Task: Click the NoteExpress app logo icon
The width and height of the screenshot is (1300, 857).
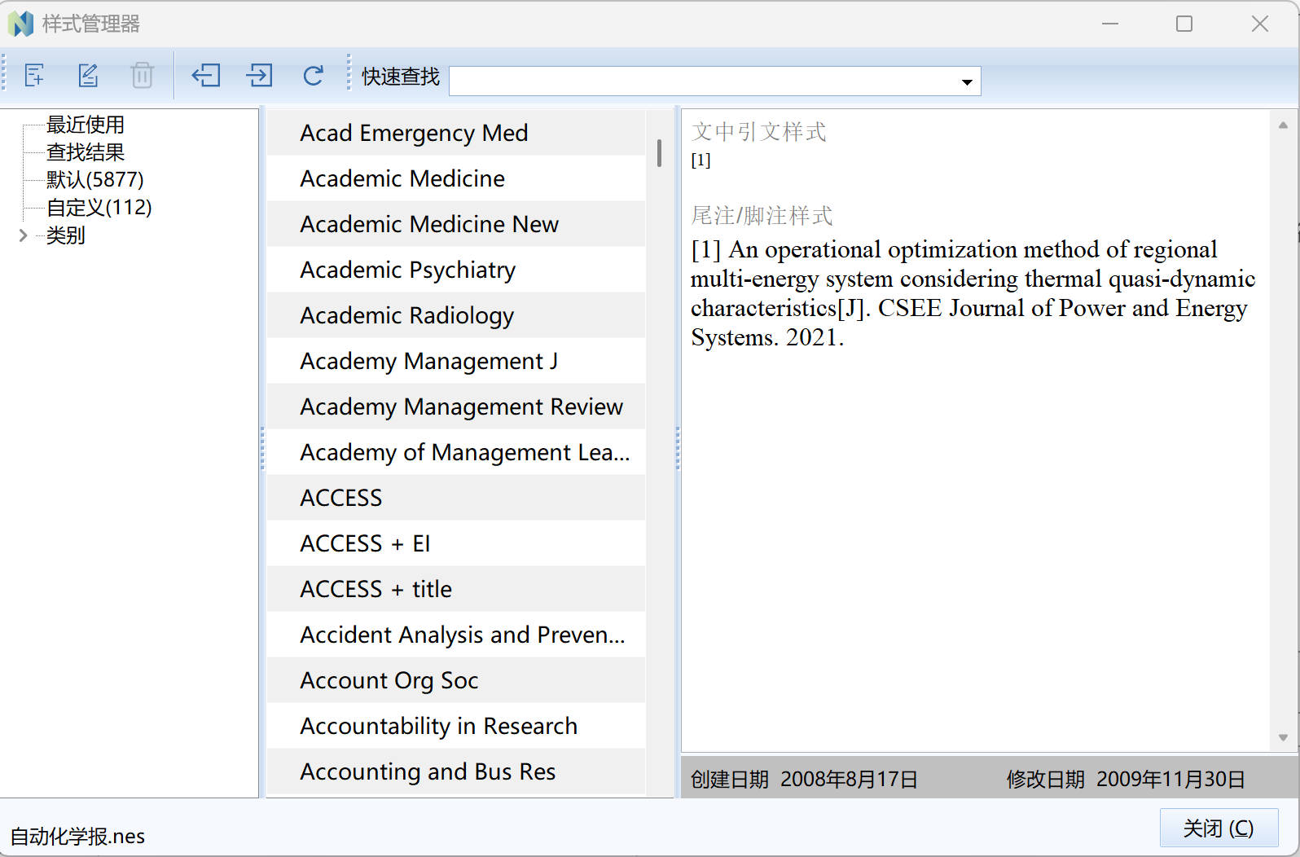Action: tap(20, 24)
